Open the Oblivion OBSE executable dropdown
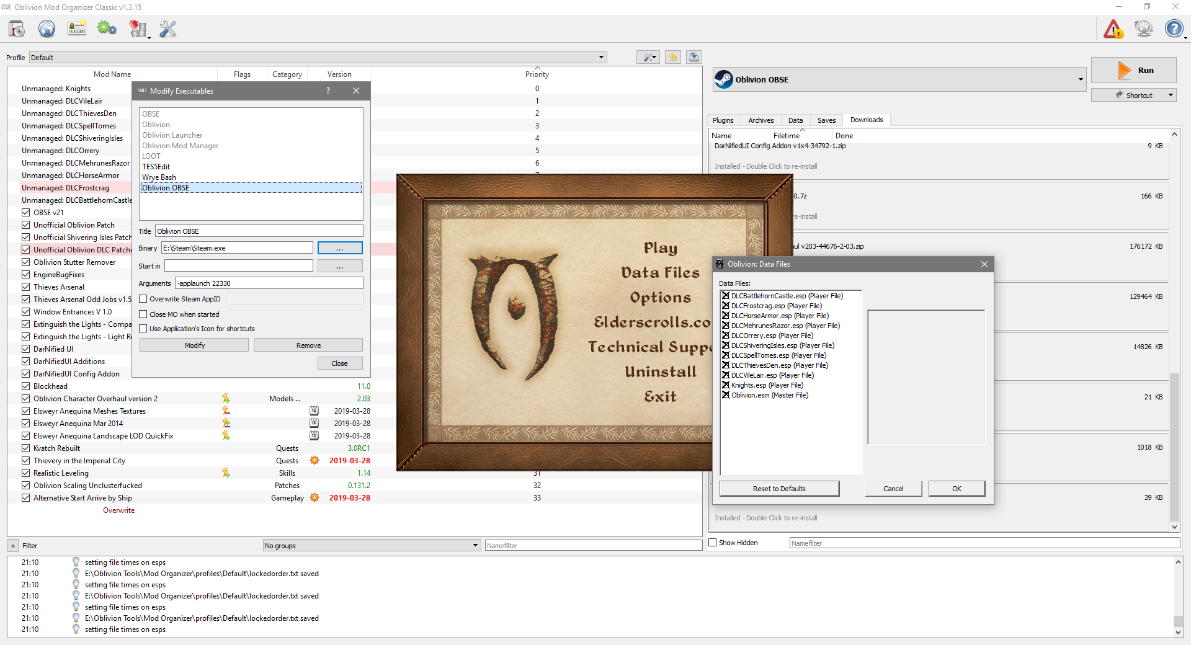 point(899,79)
